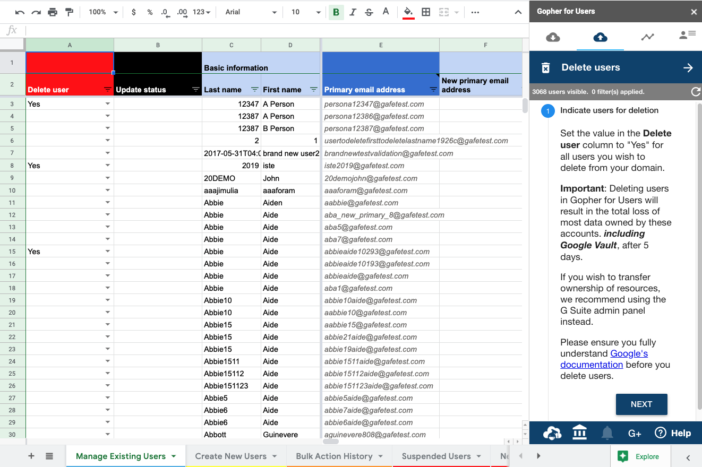Click the bank building icon in footer
This screenshot has height=467, width=702.
tap(579, 433)
